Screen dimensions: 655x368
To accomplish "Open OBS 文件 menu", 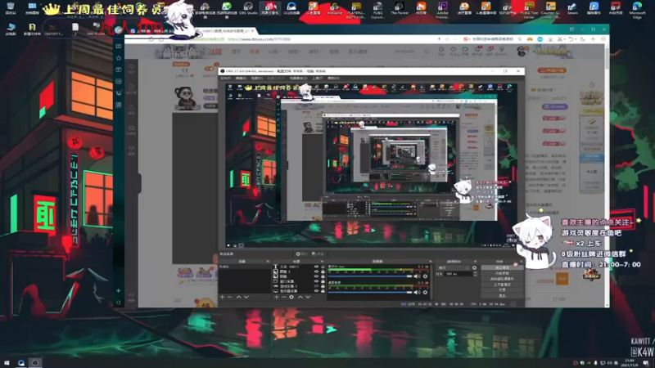I will [x=226, y=78].
